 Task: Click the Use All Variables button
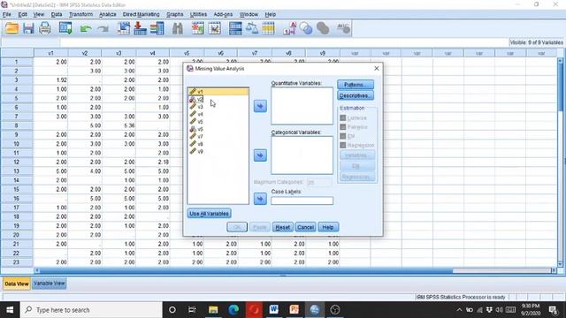209,214
